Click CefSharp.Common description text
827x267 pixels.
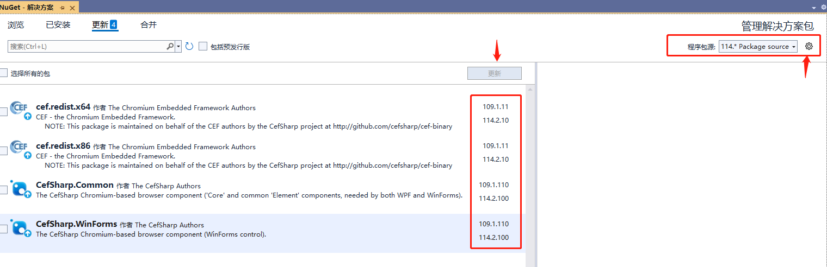point(249,195)
